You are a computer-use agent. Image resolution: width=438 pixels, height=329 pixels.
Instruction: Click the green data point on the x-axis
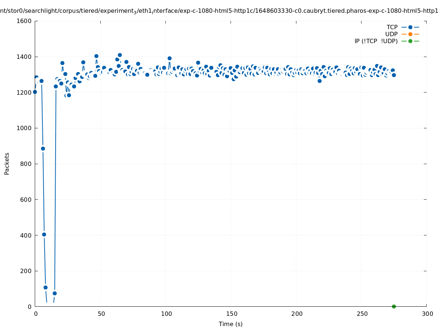click(394, 306)
